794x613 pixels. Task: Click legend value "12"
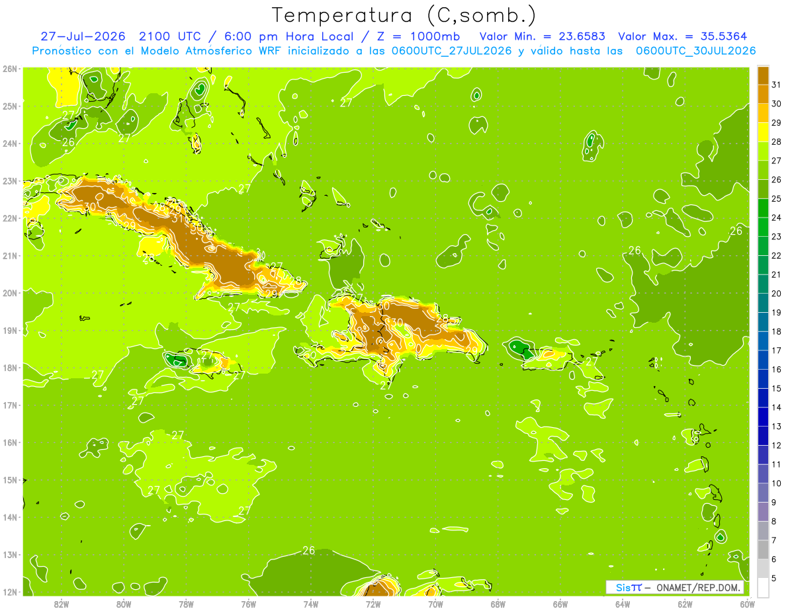pyautogui.click(x=777, y=445)
